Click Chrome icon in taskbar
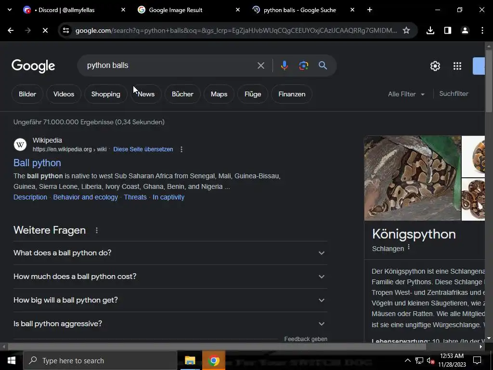Image resolution: width=493 pixels, height=370 pixels. [214, 360]
